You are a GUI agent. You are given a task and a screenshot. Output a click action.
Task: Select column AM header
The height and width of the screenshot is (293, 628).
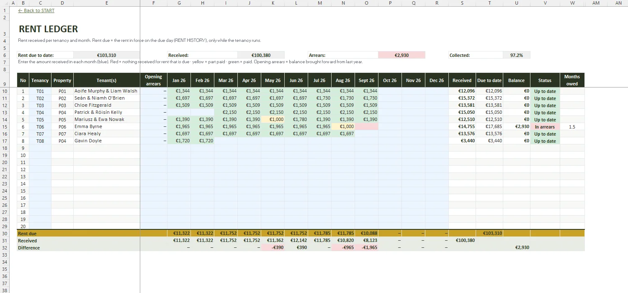click(x=596, y=3)
